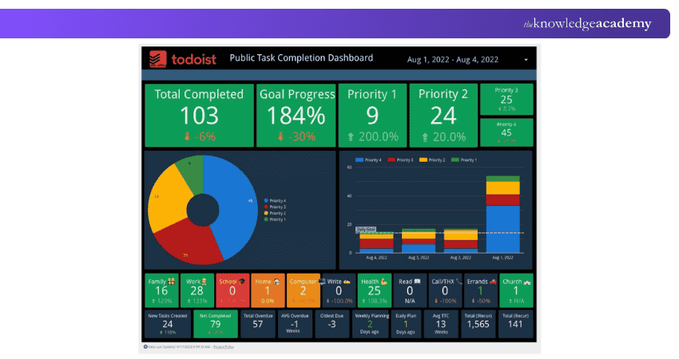
Task: Click the blue Priority 4 bar chart legend swatch
Action: pos(359,160)
